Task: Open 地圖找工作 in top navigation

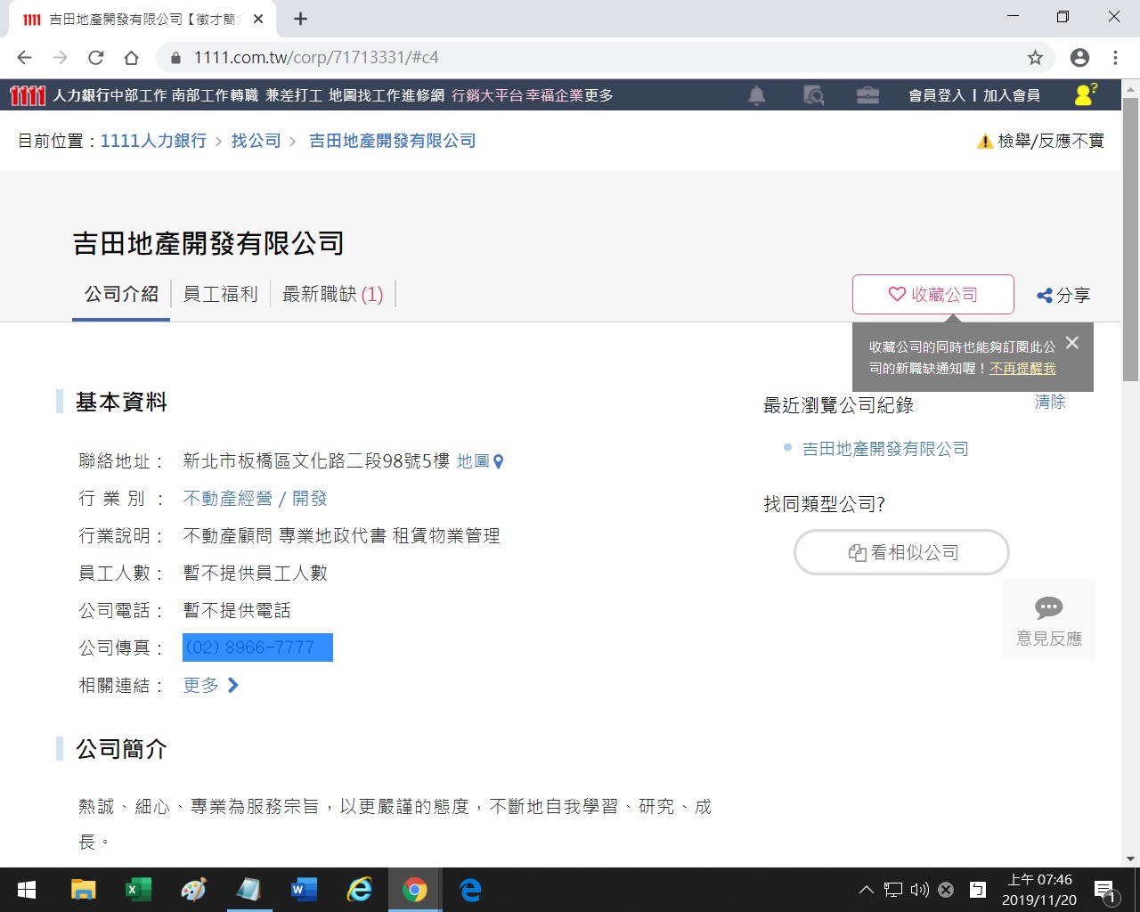Action: click(x=364, y=95)
